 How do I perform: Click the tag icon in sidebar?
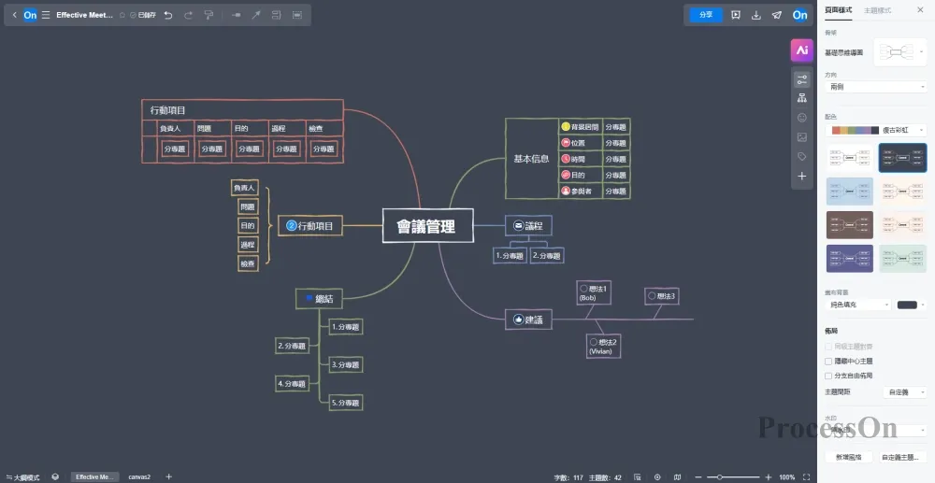pyautogui.click(x=801, y=156)
